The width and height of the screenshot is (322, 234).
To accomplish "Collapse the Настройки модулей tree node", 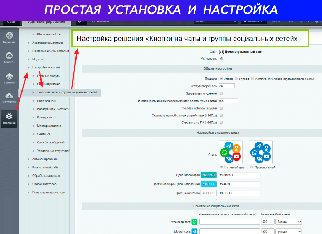I will coord(29,67).
